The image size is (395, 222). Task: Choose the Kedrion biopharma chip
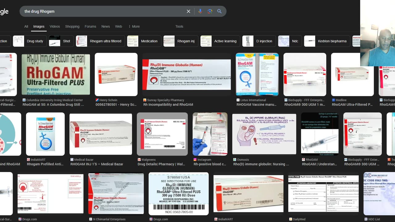pyautogui.click(x=327, y=41)
